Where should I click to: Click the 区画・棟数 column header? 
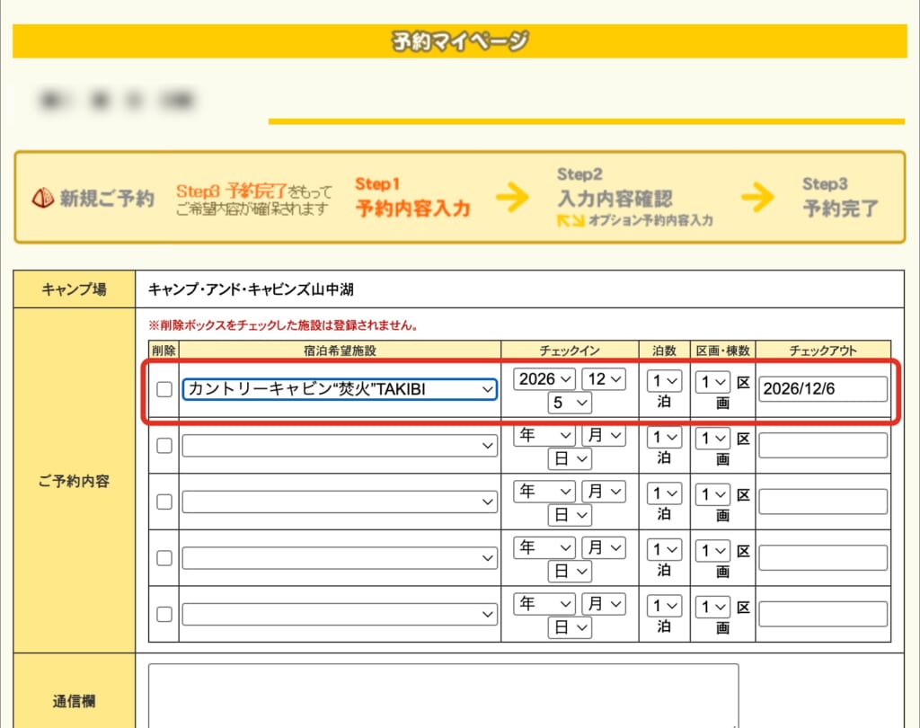[723, 351]
